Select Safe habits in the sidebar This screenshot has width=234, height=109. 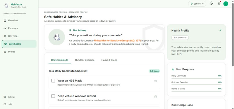point(19,44)
